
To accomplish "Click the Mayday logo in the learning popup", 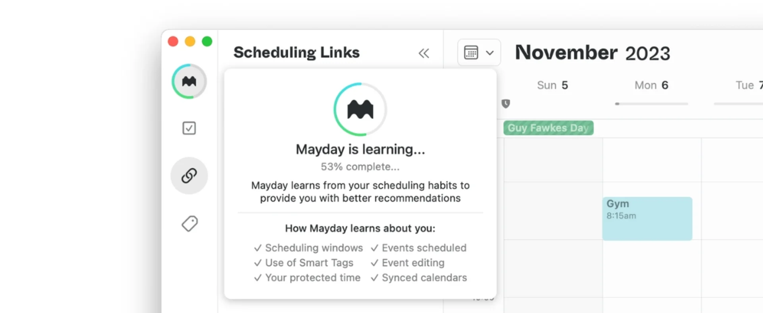I will pyautogui.click(x=360, y=110).
